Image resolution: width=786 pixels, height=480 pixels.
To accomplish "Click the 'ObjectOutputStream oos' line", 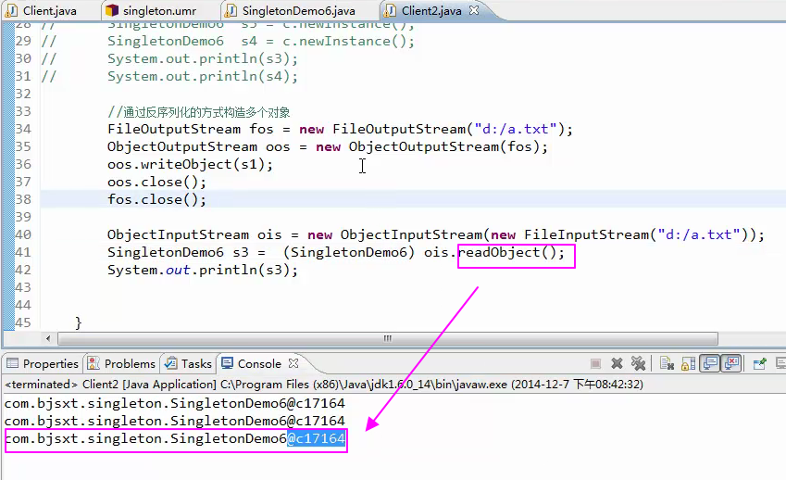I will tap(328, 147).
